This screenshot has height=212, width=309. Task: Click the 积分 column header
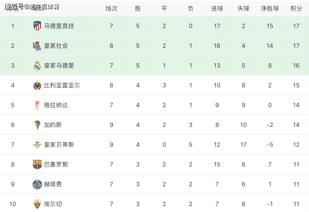click(x=296, y=9)
